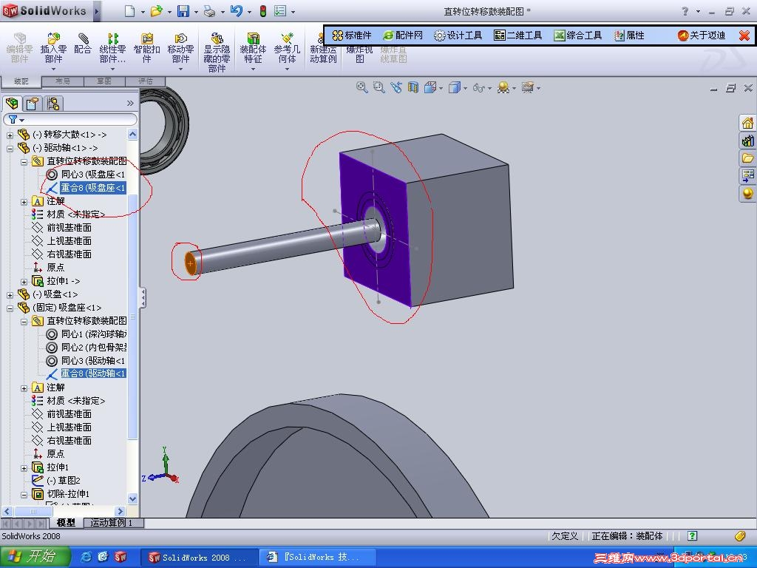The width and height of the screenshot is (757, 568).
Task: Select 同心1 (深沟球轴 mate
Action: tap(86, 334)
